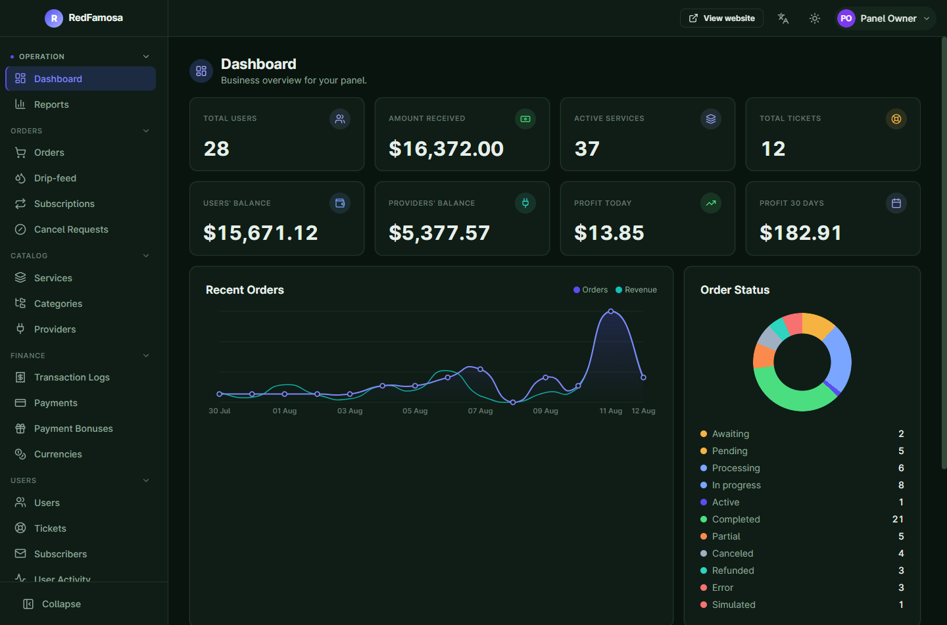
Task: Open the Dashboard menu item
Action: pos(80,79)
